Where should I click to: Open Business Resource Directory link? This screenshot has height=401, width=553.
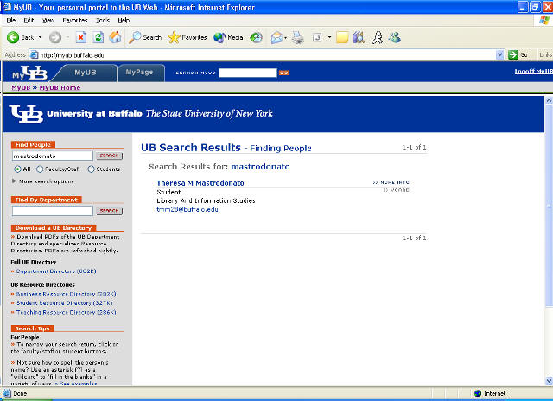(66, 294)
